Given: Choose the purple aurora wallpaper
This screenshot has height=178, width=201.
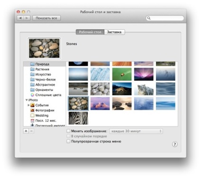Looking at the screenshot, I should 144,74.
